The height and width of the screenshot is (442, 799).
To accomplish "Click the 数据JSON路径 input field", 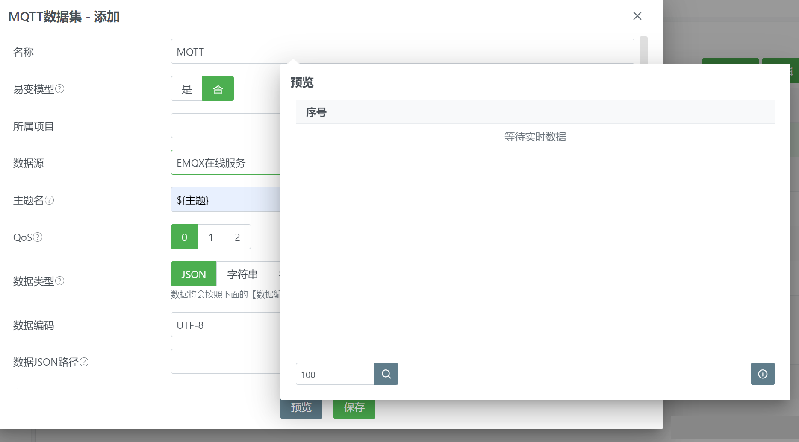I will (x=226, y=361).
